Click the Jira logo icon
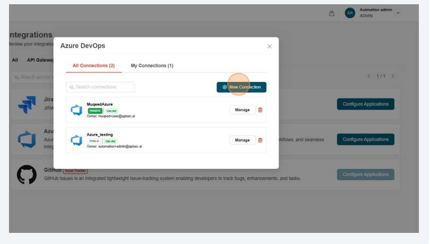This screenshot has width=430, height=244. point(26,105)
